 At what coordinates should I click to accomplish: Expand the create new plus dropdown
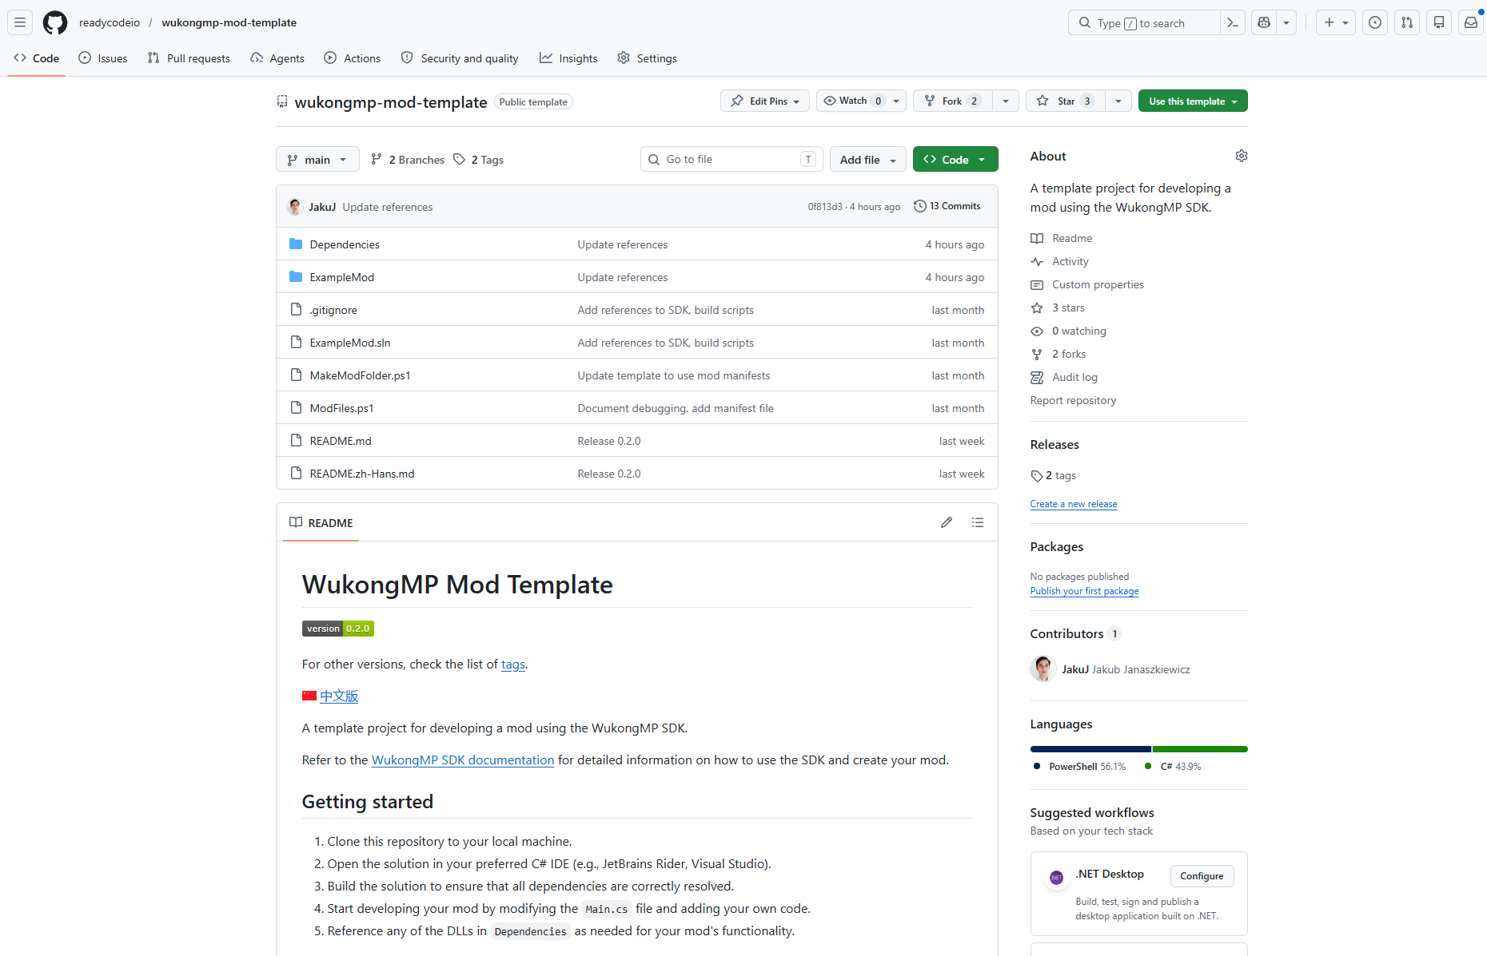pyautogui.click(x=1336, y=22)
